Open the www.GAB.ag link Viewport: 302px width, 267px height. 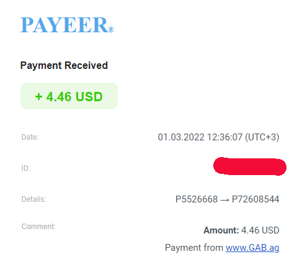252,248
